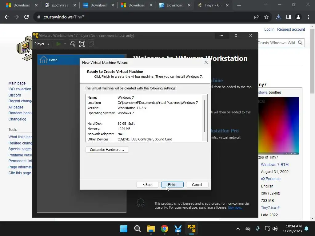Open notifications bell icon
Viewport: 315px width, 236px height.
coord(307,229)
